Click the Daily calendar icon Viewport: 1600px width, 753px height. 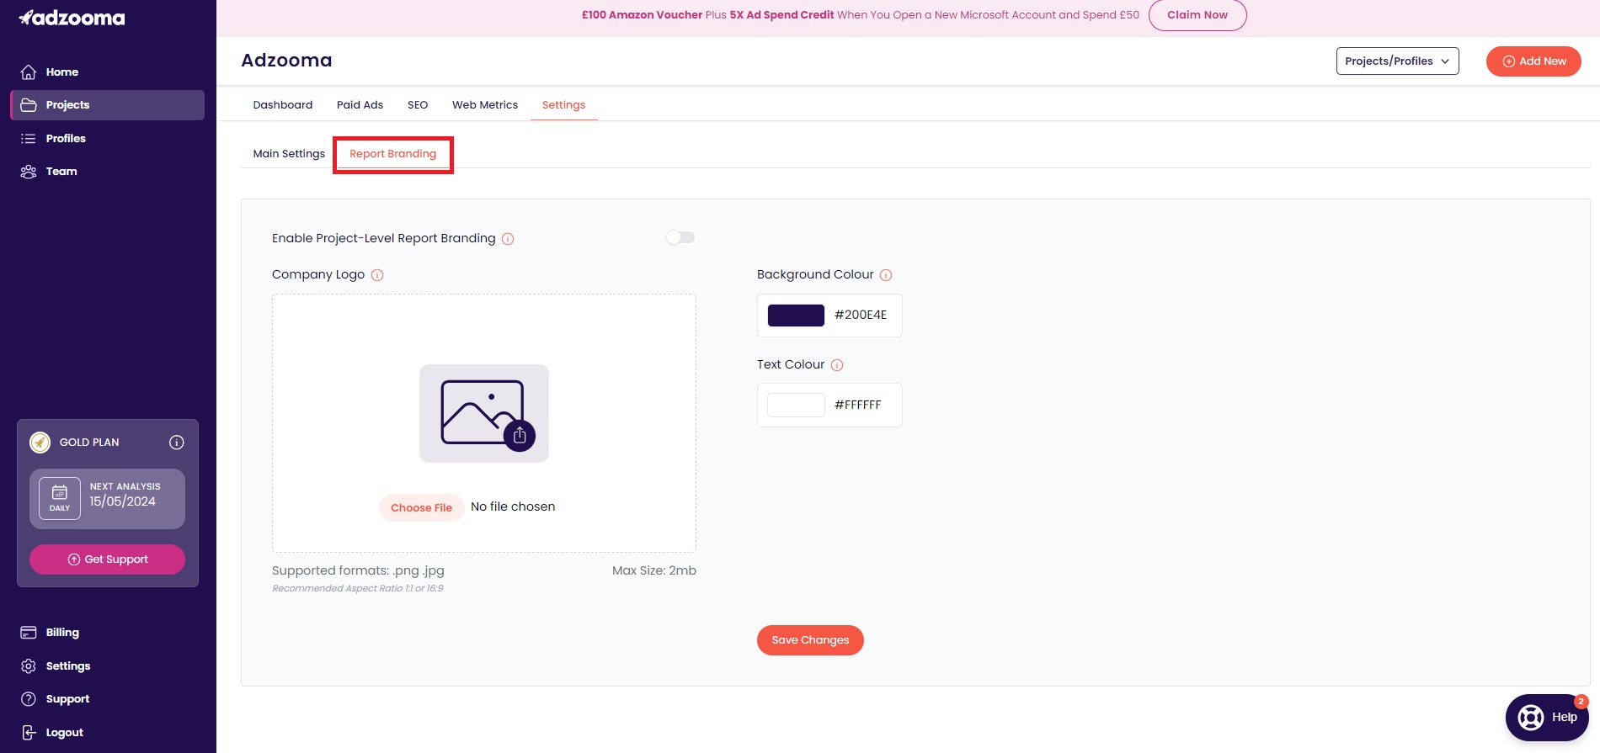(x=60, y=498)
